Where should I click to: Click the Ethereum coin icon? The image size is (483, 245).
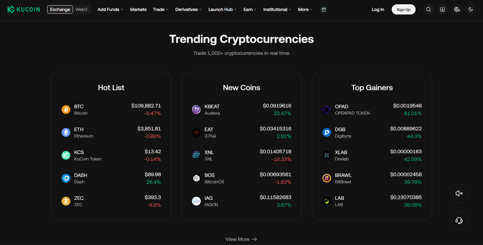pos(66,132)
